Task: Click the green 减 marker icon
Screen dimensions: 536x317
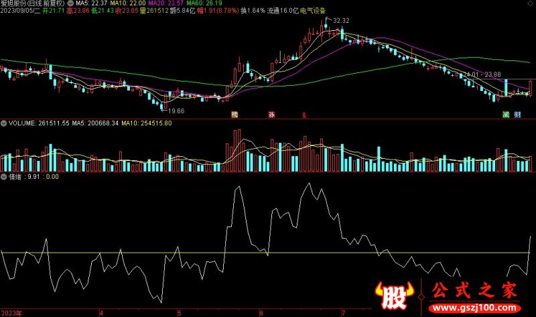Action: [x=506, y=115]
